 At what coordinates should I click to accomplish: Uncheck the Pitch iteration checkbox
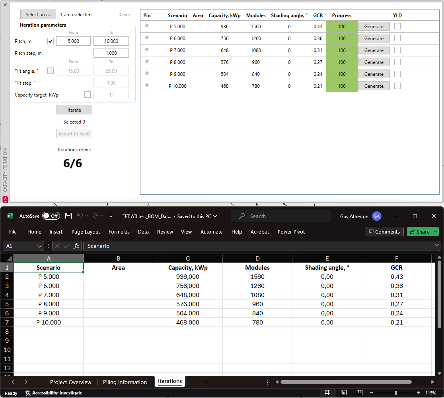tap(51, 41)
